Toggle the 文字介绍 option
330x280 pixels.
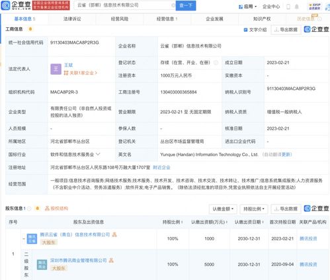255,30
